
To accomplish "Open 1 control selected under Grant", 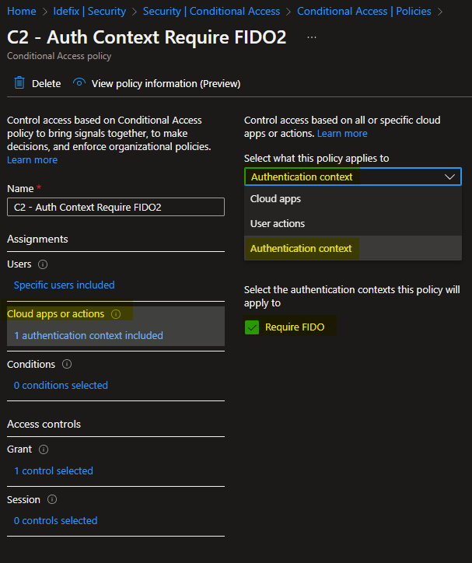I will point(54,470).
